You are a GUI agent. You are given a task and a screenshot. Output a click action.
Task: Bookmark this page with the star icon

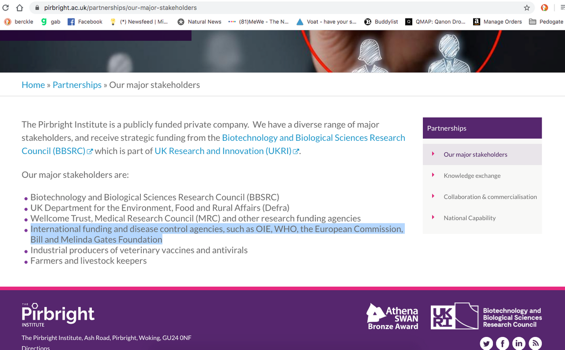[x=527, y=8]
